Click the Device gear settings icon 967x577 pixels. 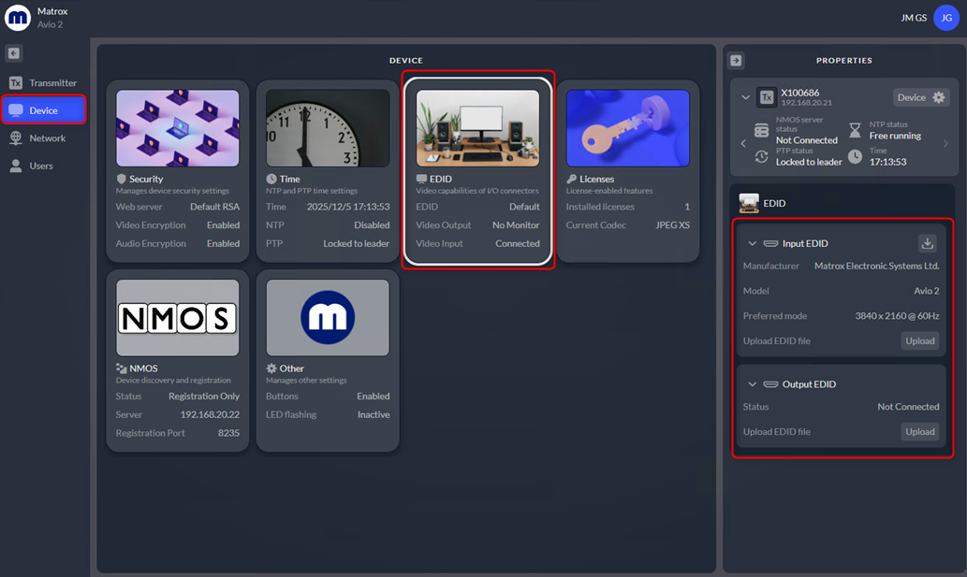[x=939, y=97]
